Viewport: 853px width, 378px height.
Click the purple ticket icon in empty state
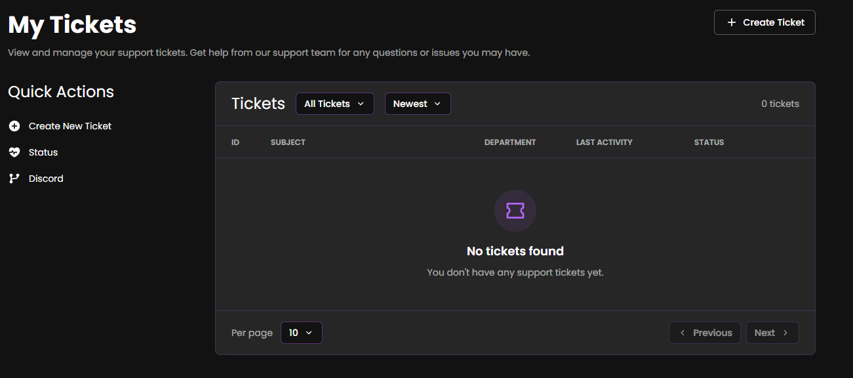click(515, 211)
